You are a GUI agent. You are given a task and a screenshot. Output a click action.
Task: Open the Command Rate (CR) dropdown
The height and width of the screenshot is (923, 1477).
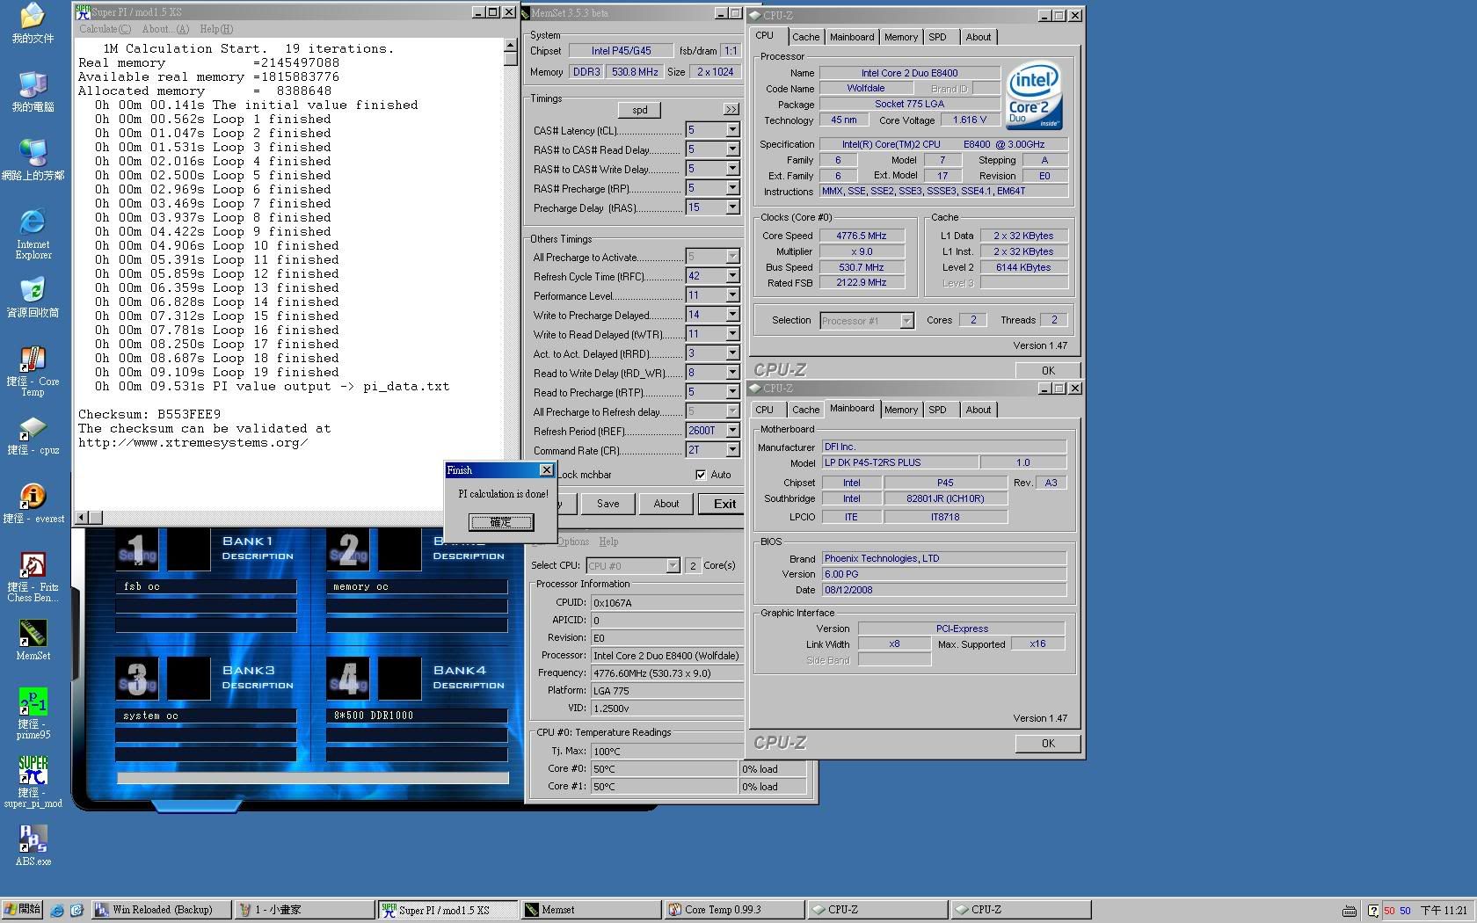(731, 450)
